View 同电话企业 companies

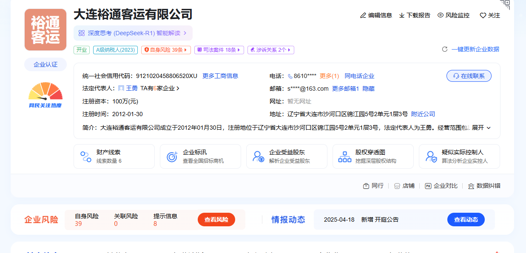click(360, 76)
